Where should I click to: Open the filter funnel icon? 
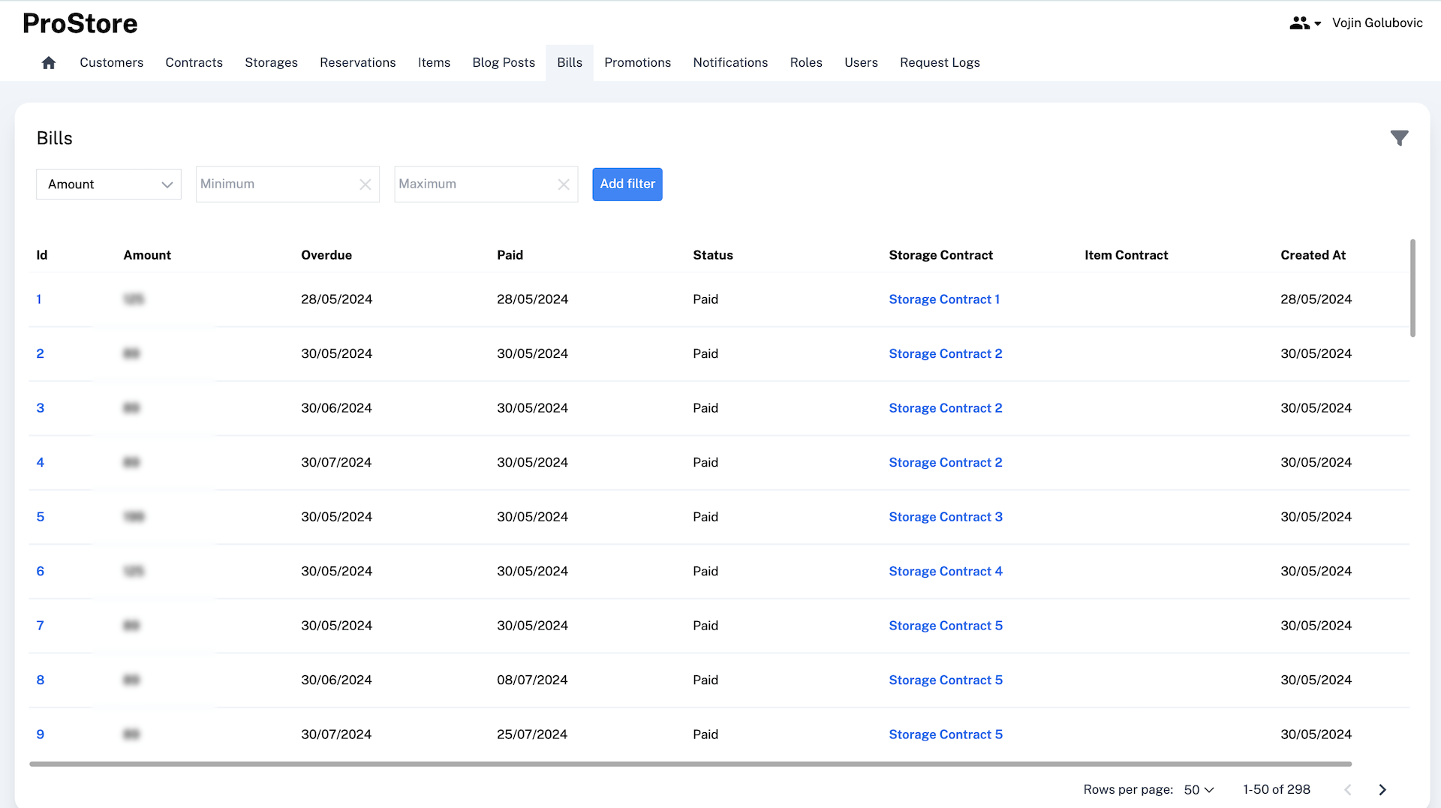click(1399, 138)
